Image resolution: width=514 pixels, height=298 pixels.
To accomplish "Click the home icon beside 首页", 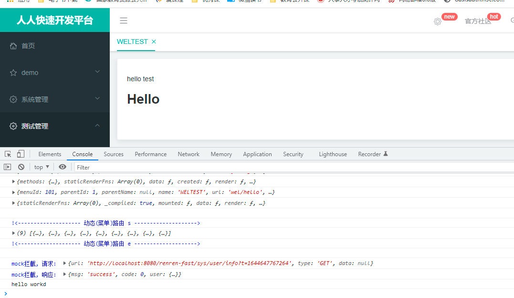I will tap(13, 46).
